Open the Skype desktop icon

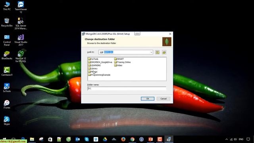tap(7, 121)
